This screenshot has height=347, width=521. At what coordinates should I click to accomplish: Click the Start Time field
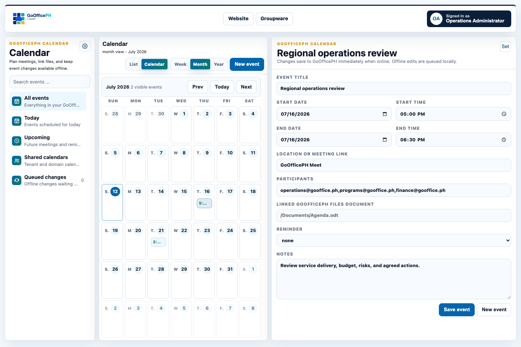(453, 114)
